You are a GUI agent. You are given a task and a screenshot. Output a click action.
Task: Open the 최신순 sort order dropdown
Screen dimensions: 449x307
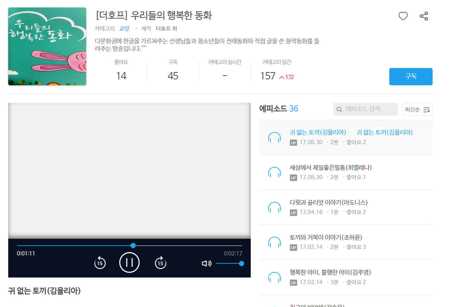(417, 110)
